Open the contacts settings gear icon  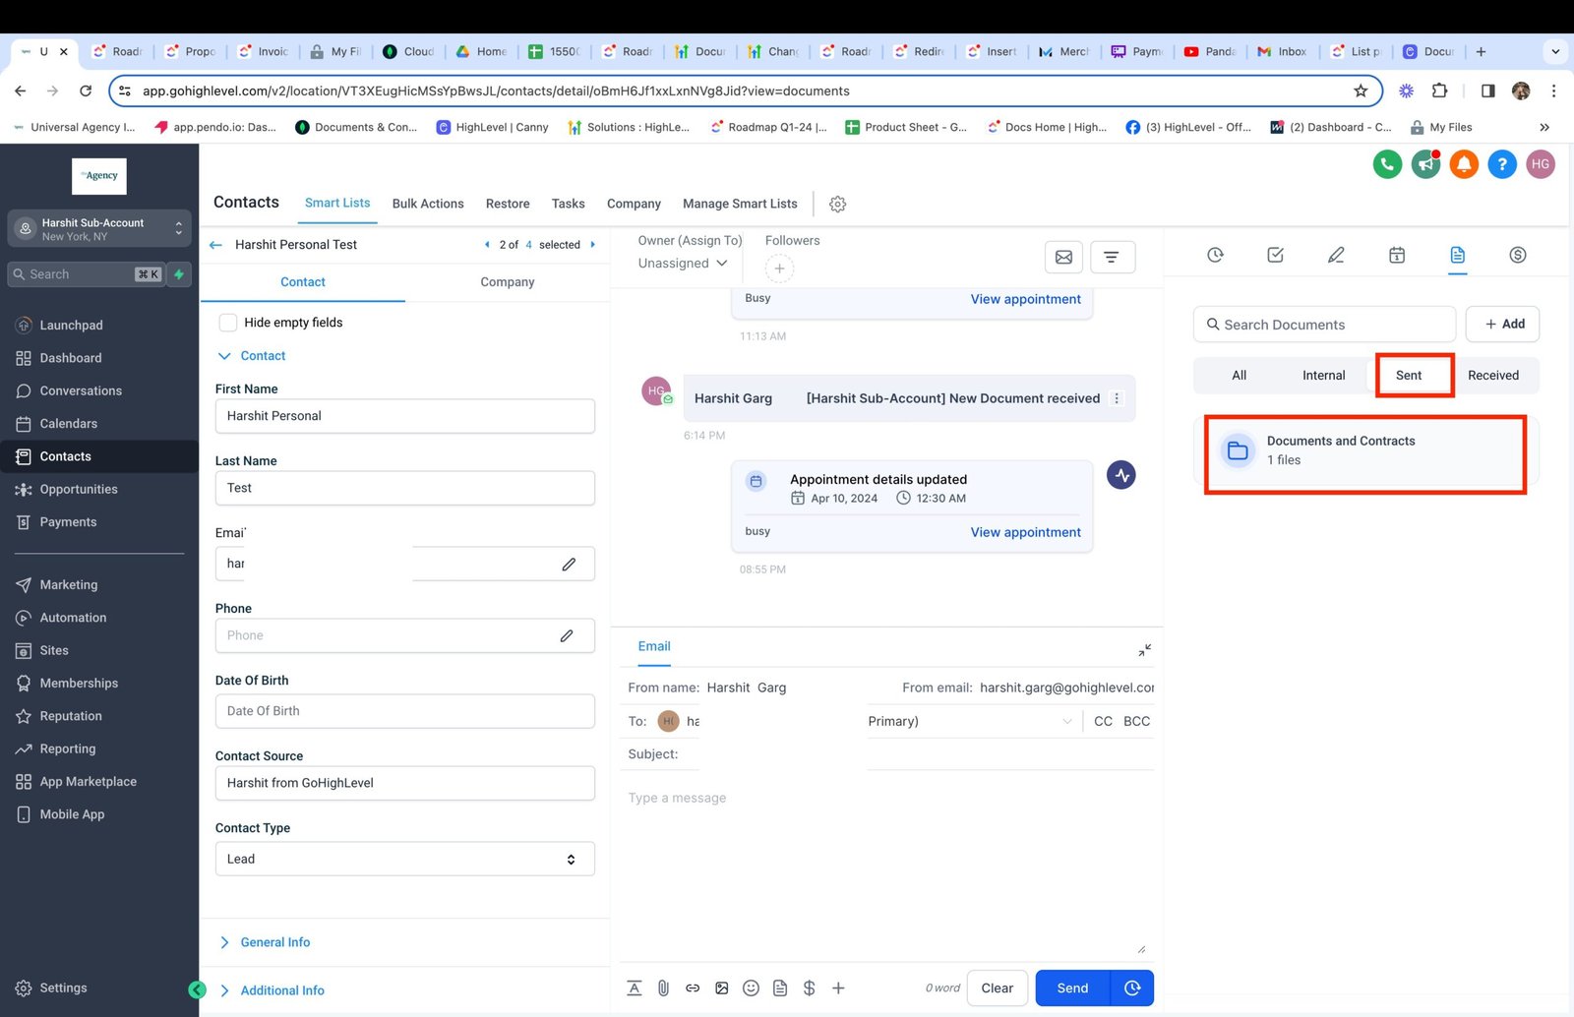[x=837, y=205]
